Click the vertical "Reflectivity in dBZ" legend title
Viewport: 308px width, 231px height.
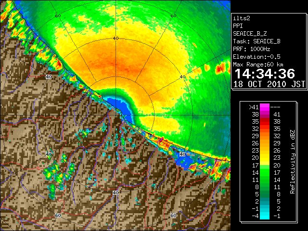click(x=292, y=162)
